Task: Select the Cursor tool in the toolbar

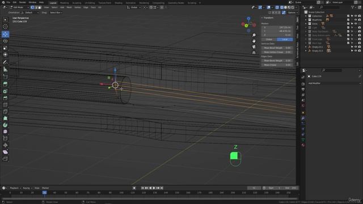Action: (x=5, y=27)
